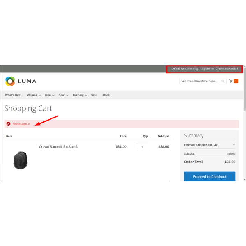Expand Estimate Shipping and Tax section
The image size is (246, 246).
210,145
